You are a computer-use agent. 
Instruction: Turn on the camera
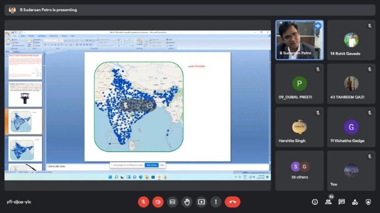click(158, 202)
